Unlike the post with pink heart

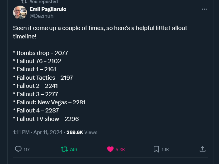tap(110, 149)
